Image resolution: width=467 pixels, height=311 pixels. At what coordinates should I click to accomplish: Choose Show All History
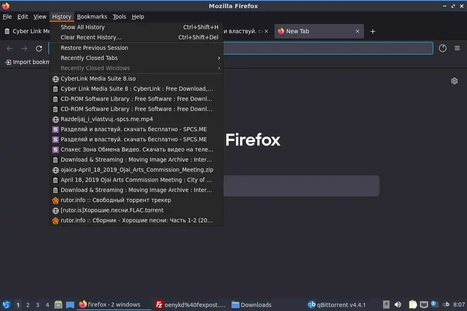click(136, 27)
